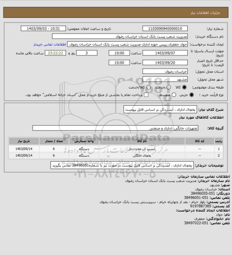Click the نام کالا column header
The image size is (232, 255).
(x=142, y=141)
